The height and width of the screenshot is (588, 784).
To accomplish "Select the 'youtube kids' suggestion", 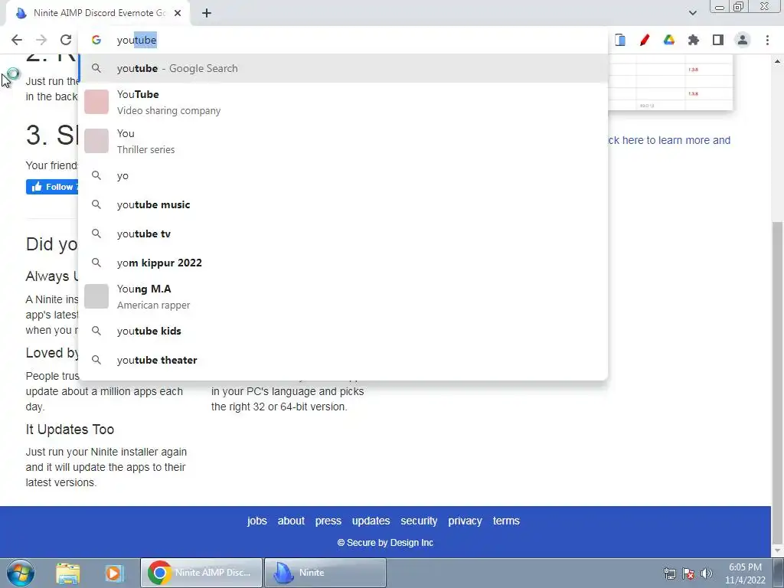I will coord(344,331).
